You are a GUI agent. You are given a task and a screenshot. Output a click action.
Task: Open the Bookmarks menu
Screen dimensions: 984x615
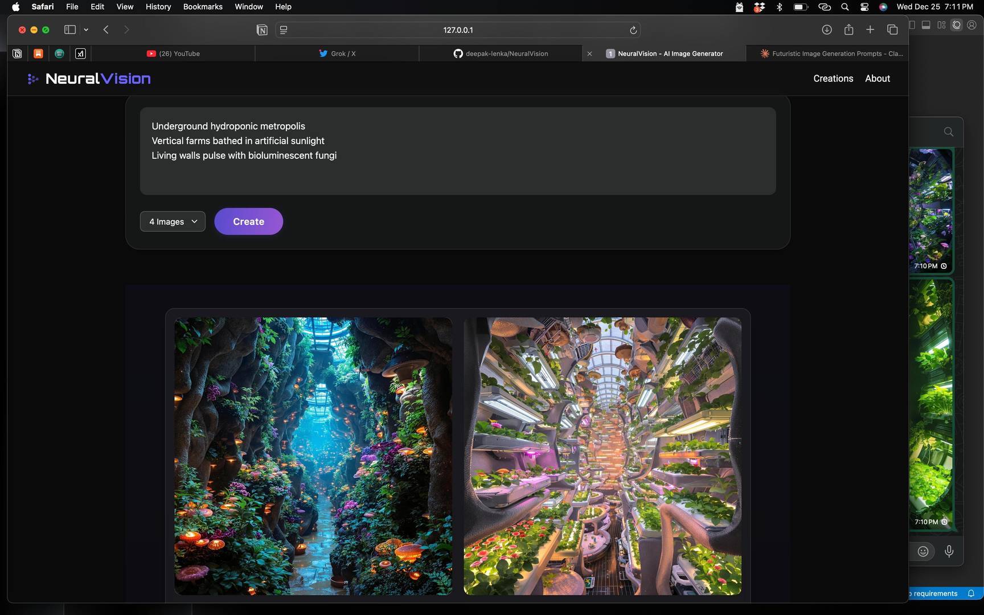tap(203, 7)
